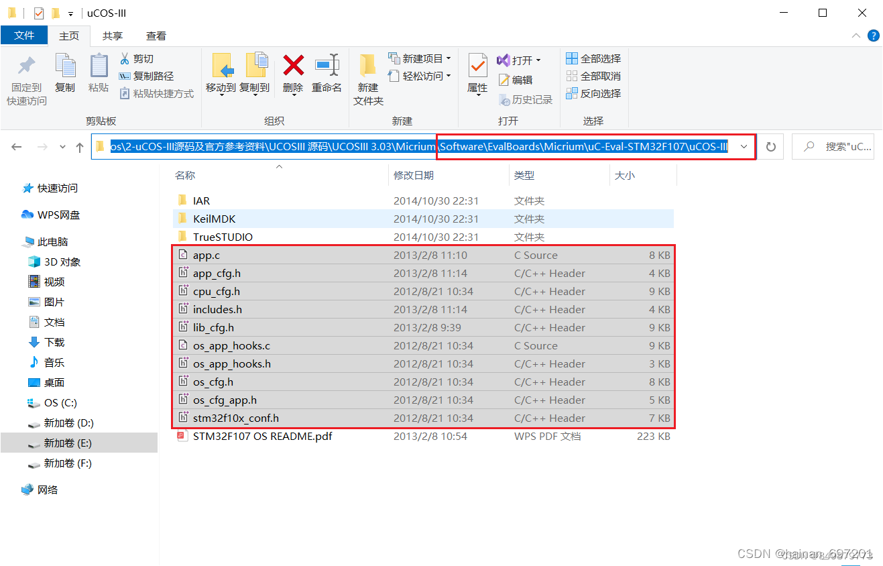The width and height of the screenshot is (883, 566).
Task: Click the Paste ribbon button
Action: pyautogui.click(x=99, y=73)
